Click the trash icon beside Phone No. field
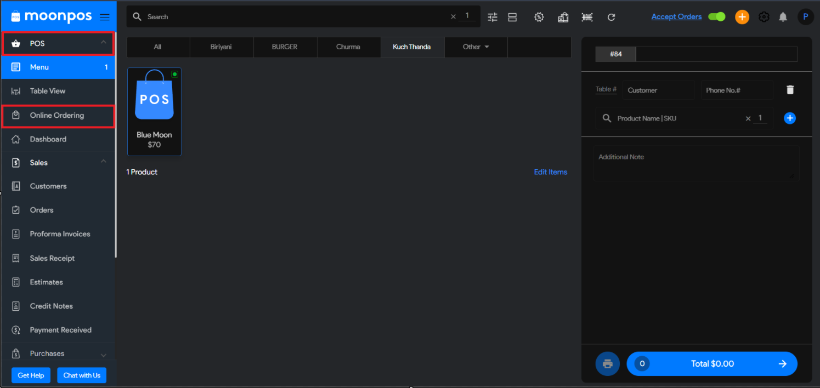 [x=790, y=90]
